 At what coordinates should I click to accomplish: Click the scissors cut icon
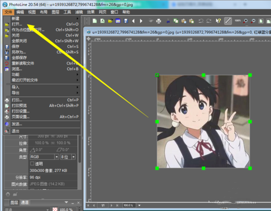168,21
